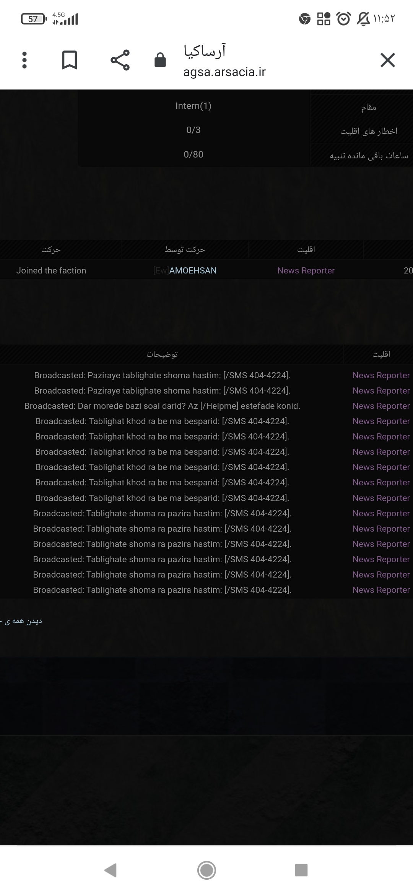Tap the alarm clock status icon
Image resolution: width=413 pixels, height=895 pixels.
(343, 18)
